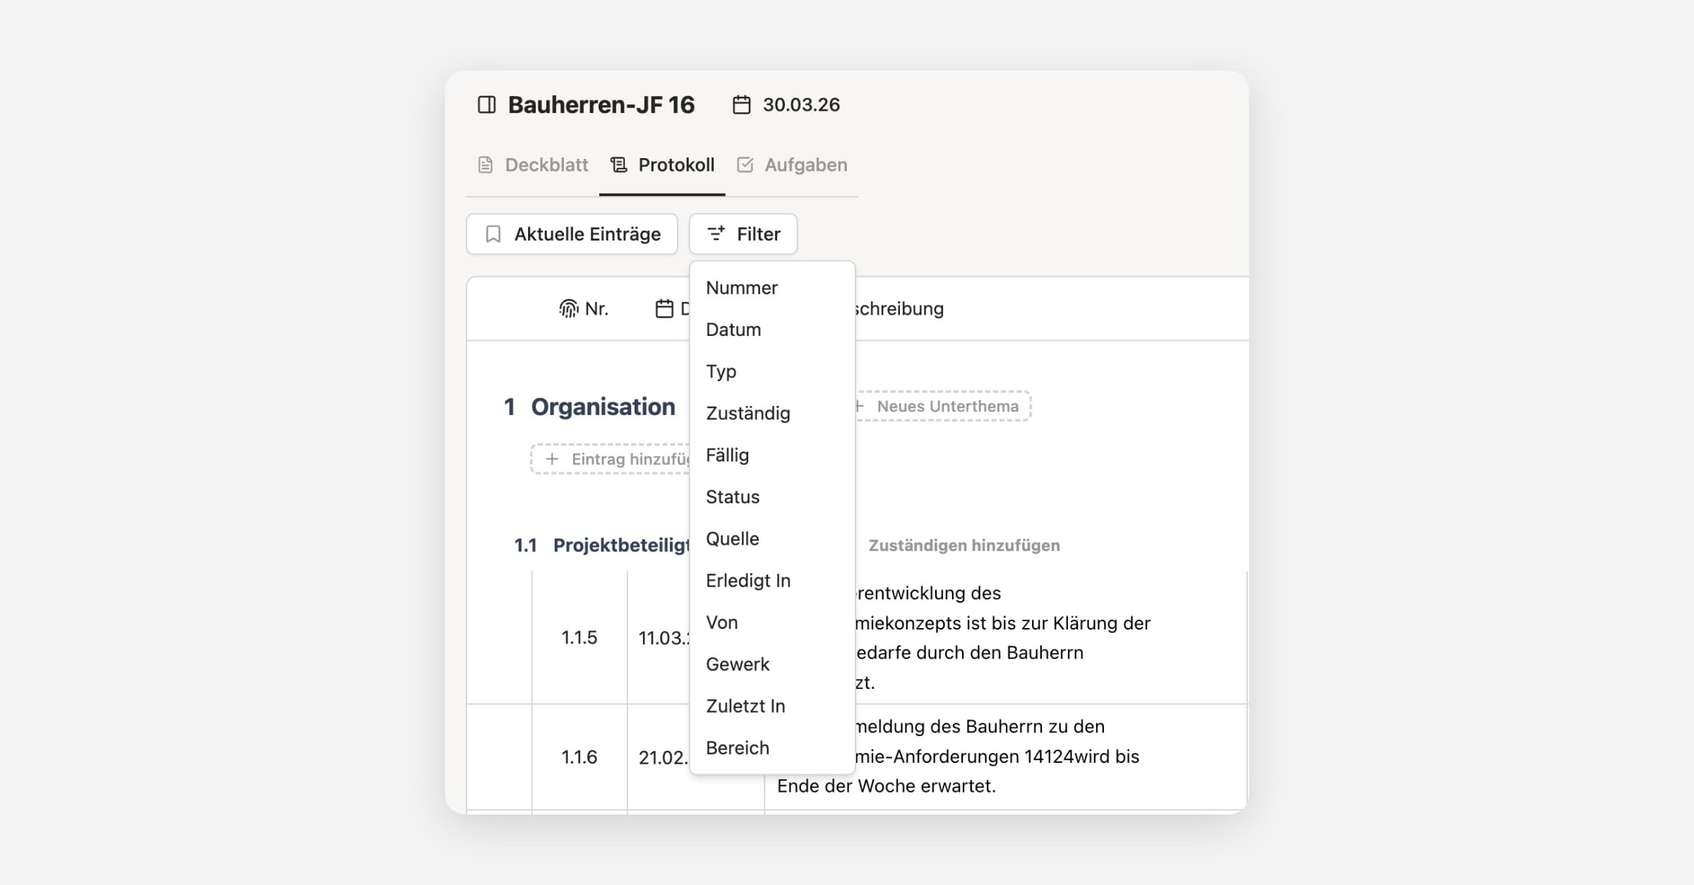The height and width of the screenshot is (885, 1694).
Task: Click the Aufgaben checkbox icon
Action: point(745,165)
